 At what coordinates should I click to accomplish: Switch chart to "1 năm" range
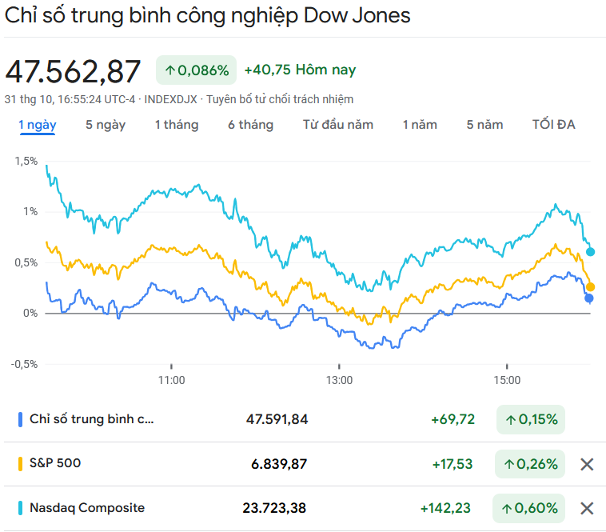420,125
